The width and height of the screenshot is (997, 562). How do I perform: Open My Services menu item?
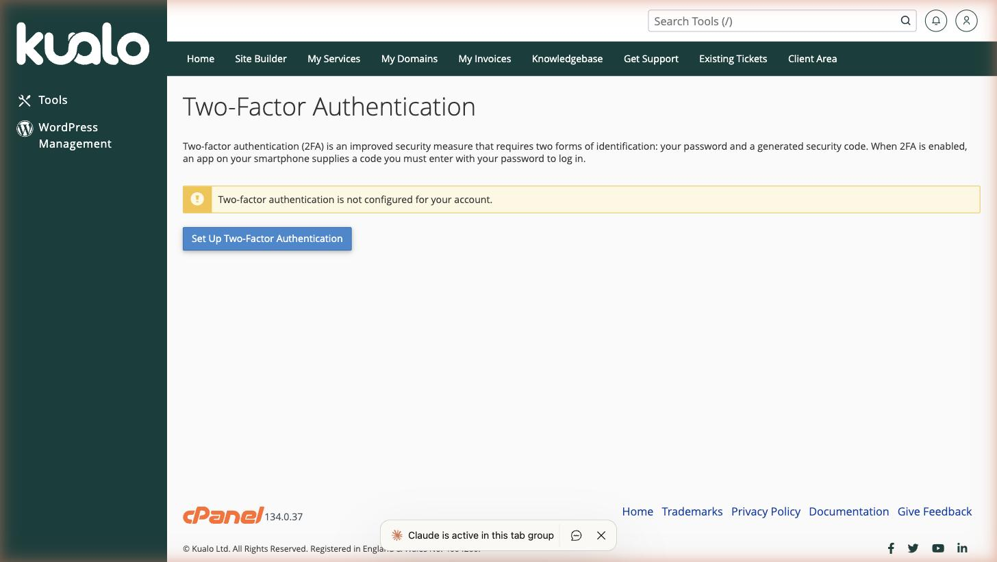click(333, 59)
